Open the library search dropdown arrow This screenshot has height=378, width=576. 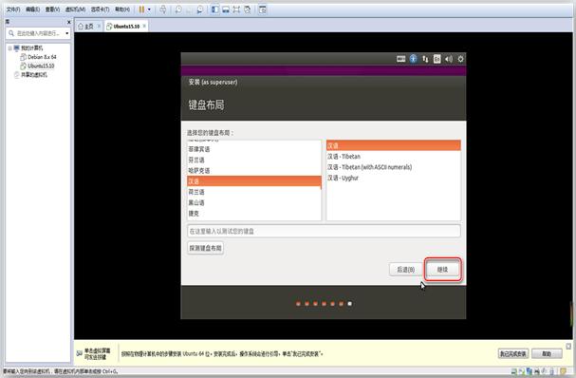pyautogui.click(x=66, y=33)
